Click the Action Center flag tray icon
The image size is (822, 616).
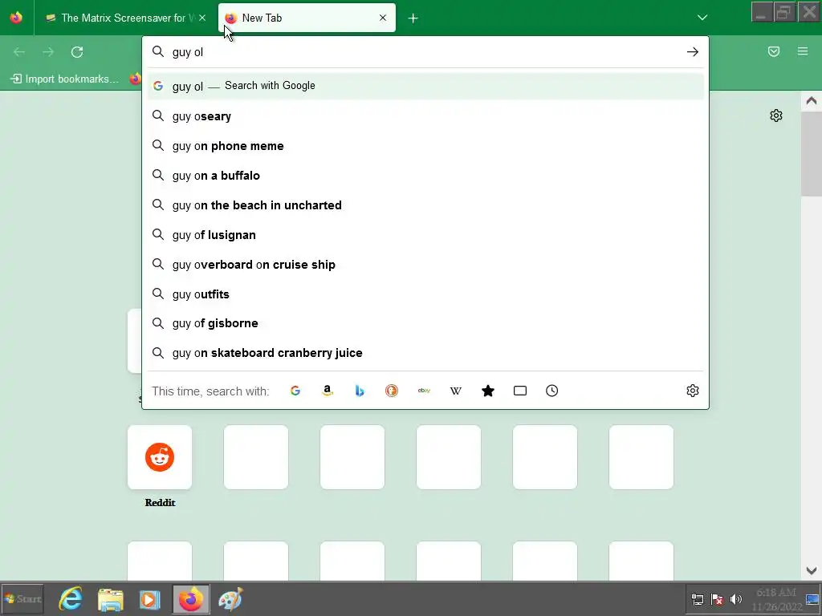click(717, 599)
